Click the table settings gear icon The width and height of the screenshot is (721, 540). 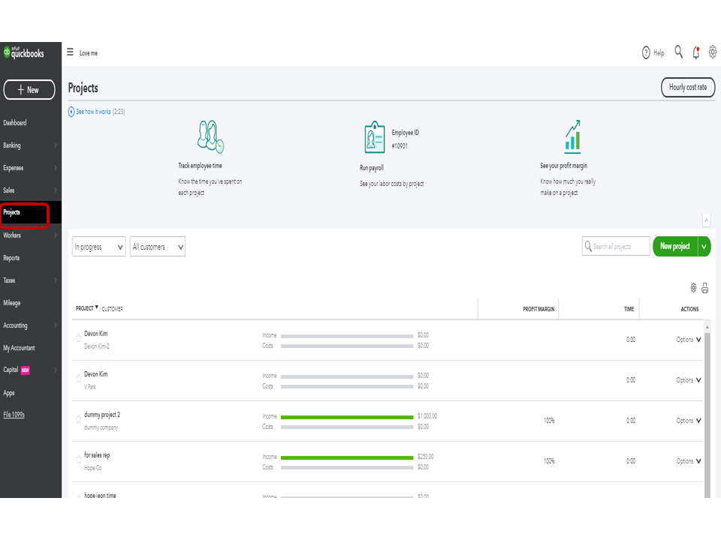pyautogui.click(x=693, y=288)
